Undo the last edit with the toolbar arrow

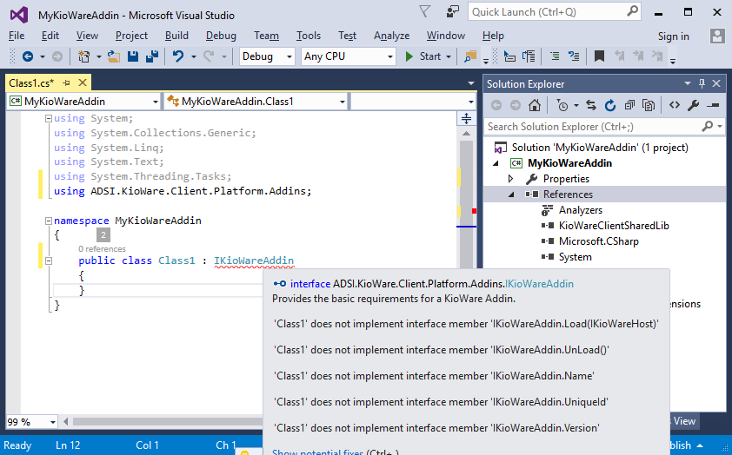click(x=178, y=56)
